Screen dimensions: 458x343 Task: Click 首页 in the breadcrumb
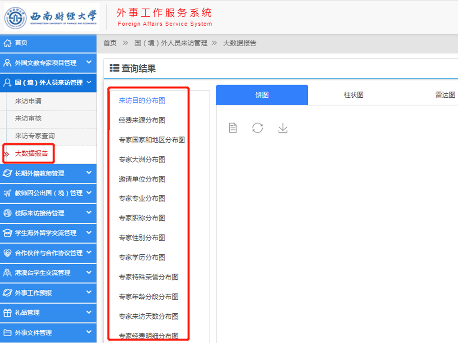[110, 43]
